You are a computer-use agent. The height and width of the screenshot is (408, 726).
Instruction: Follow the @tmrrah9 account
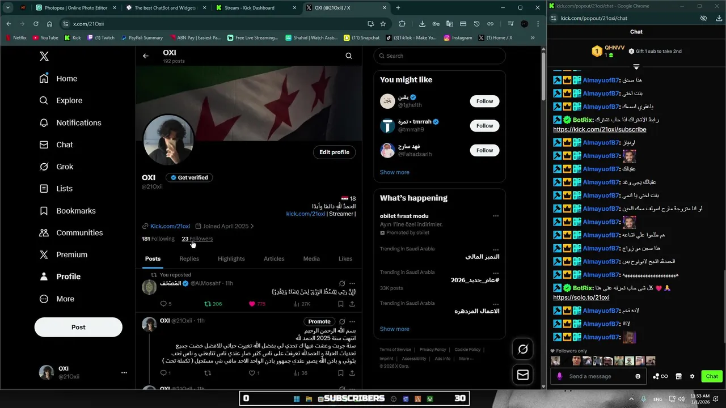484,126
